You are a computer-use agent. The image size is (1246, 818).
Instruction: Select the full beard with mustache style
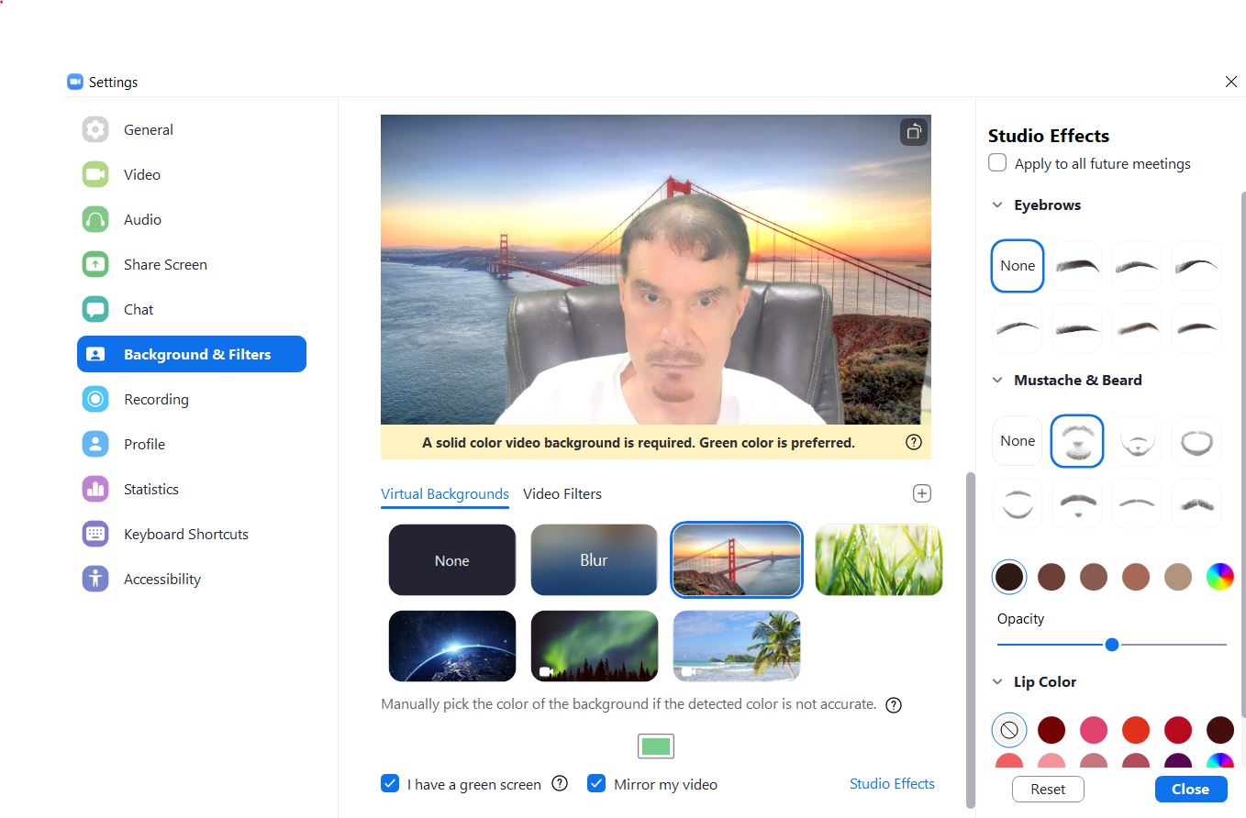[x=1077, y=441]
